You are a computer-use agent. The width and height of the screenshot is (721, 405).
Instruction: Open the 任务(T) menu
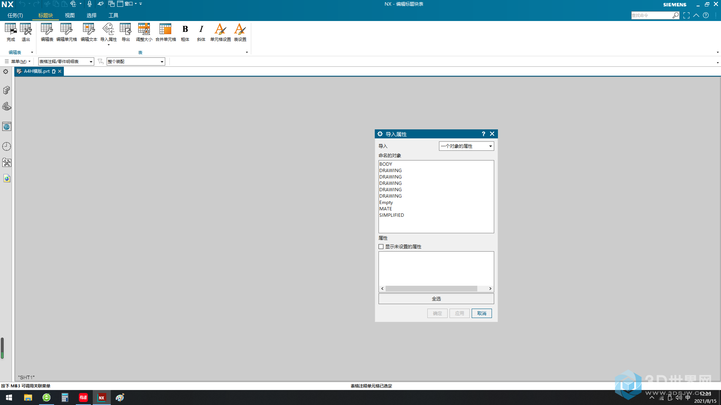[x=15, y=15]
